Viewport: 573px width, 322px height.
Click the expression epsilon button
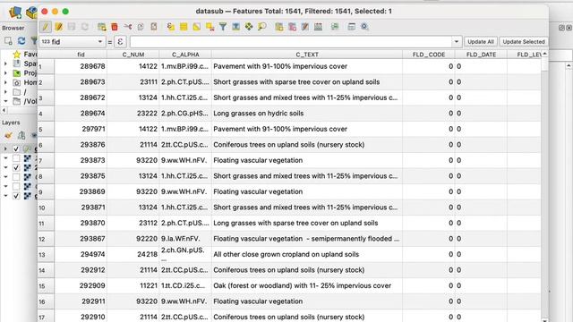click(x=120, y=42)
